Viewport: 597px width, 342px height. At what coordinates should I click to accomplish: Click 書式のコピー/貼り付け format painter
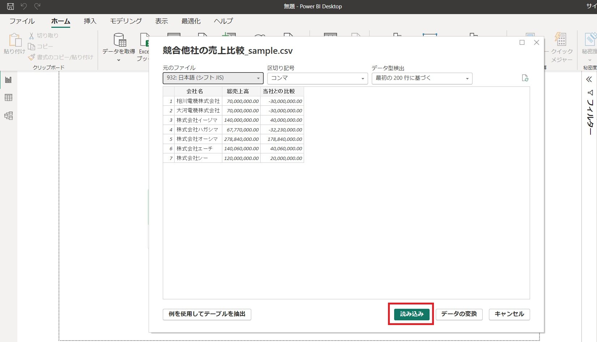click(x=61, y=57)
